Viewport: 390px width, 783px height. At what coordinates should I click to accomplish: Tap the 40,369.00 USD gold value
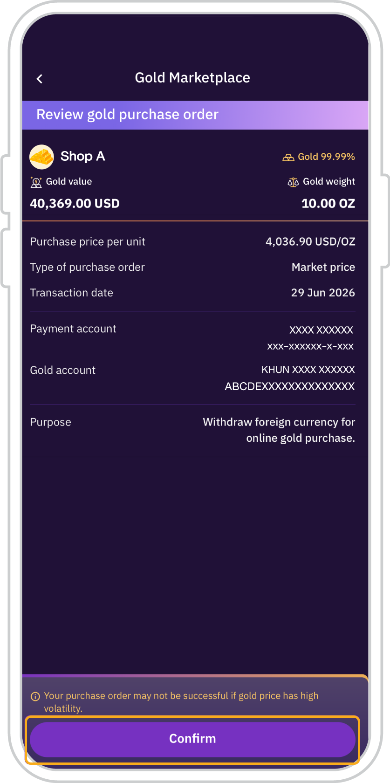(75, 204)
